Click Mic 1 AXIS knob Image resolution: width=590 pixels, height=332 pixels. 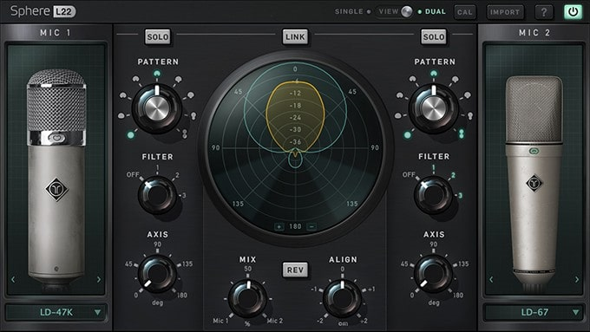(157, 274)
